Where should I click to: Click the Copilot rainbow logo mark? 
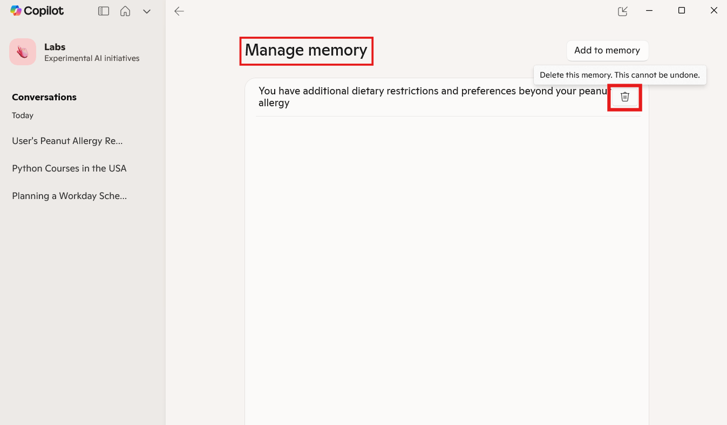point(16,10)
